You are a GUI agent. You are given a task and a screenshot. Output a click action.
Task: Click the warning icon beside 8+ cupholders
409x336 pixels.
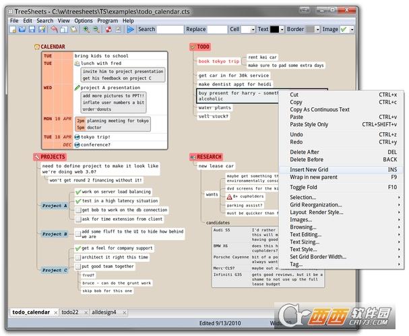click(228, 196)
